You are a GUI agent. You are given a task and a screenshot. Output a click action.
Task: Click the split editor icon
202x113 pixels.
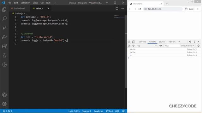(117, 8)
